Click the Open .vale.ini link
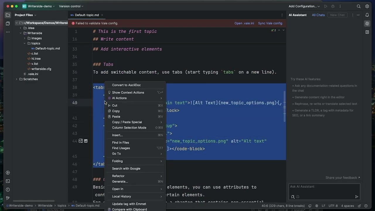375x211 pixels. [244, 23]
